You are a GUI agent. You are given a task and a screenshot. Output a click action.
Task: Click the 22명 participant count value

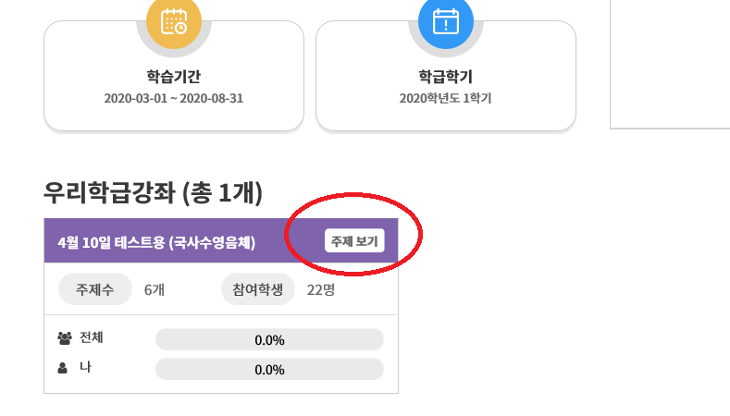(x=321, y=290)
